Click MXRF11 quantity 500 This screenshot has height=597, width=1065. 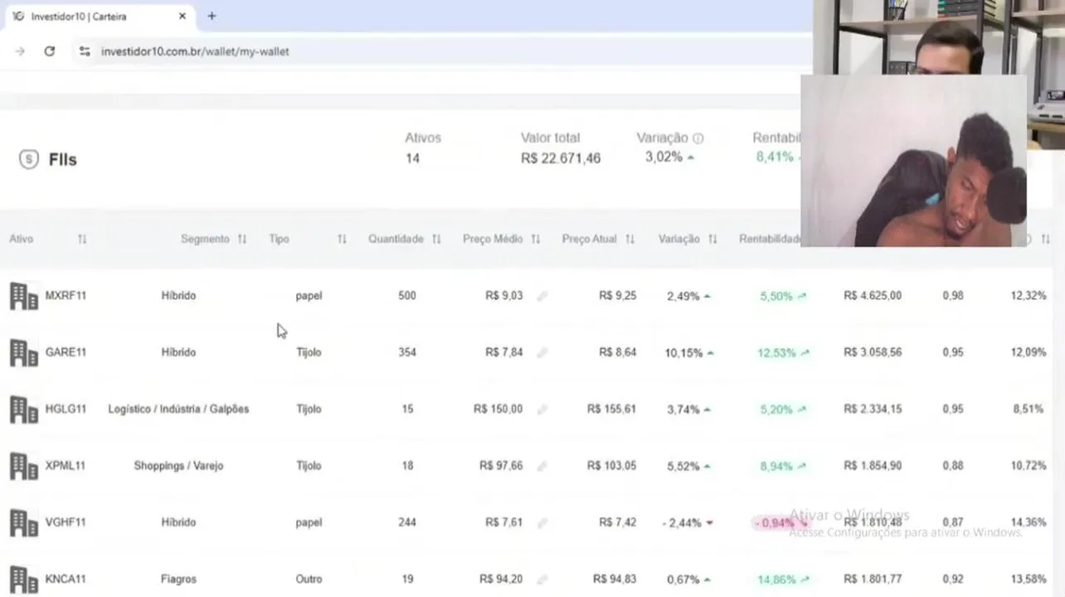coord(407,296)
